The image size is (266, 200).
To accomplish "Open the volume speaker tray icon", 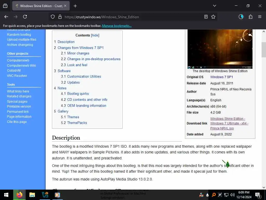I will coord(232,195).
